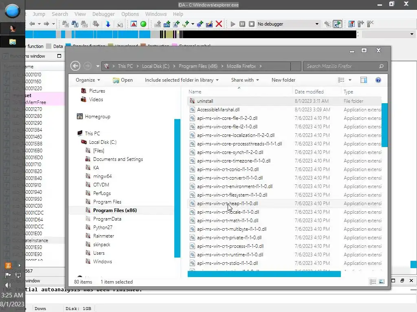Click the New folder button
This screenshot has width=417, height=312.
(x=283, y=80)
